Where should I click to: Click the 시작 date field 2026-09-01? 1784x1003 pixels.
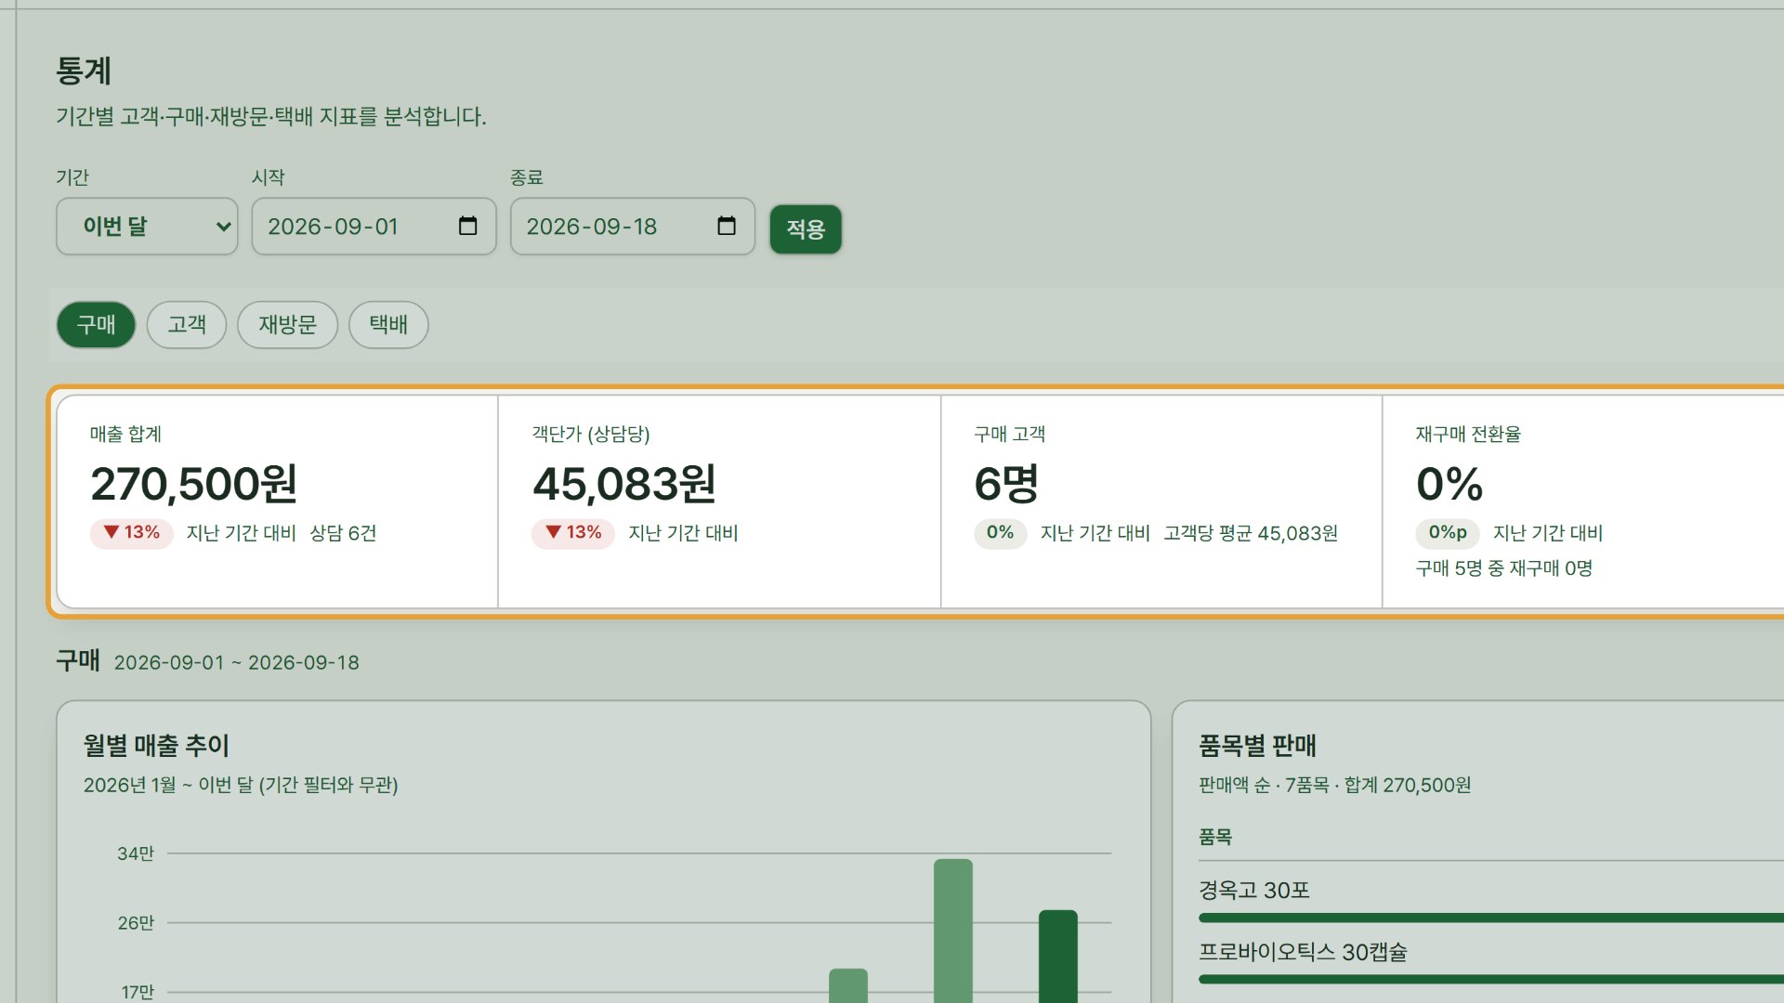click(x=374, y=227)
